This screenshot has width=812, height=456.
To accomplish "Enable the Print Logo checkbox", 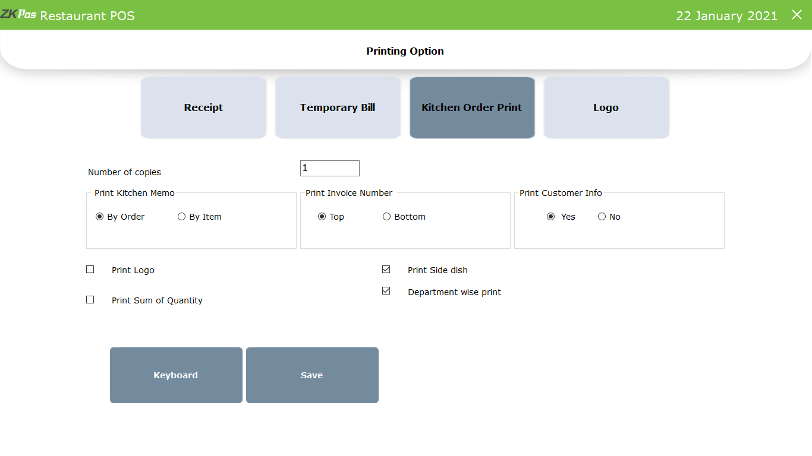I will pos(90,270).
